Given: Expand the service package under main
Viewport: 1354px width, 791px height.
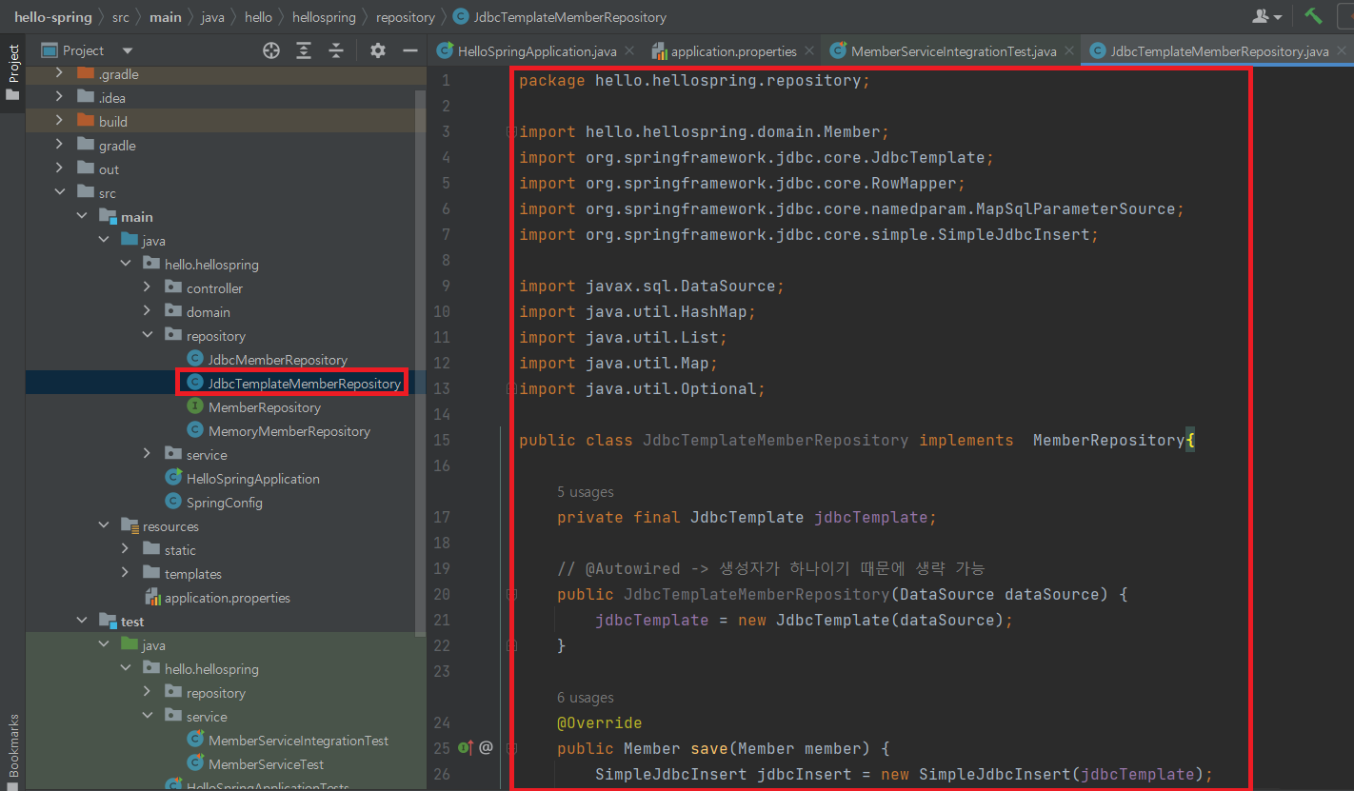Looking at the screenshot, I should pos(147,454).
